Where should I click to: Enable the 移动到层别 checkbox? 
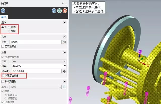click(x=3, y=81)
